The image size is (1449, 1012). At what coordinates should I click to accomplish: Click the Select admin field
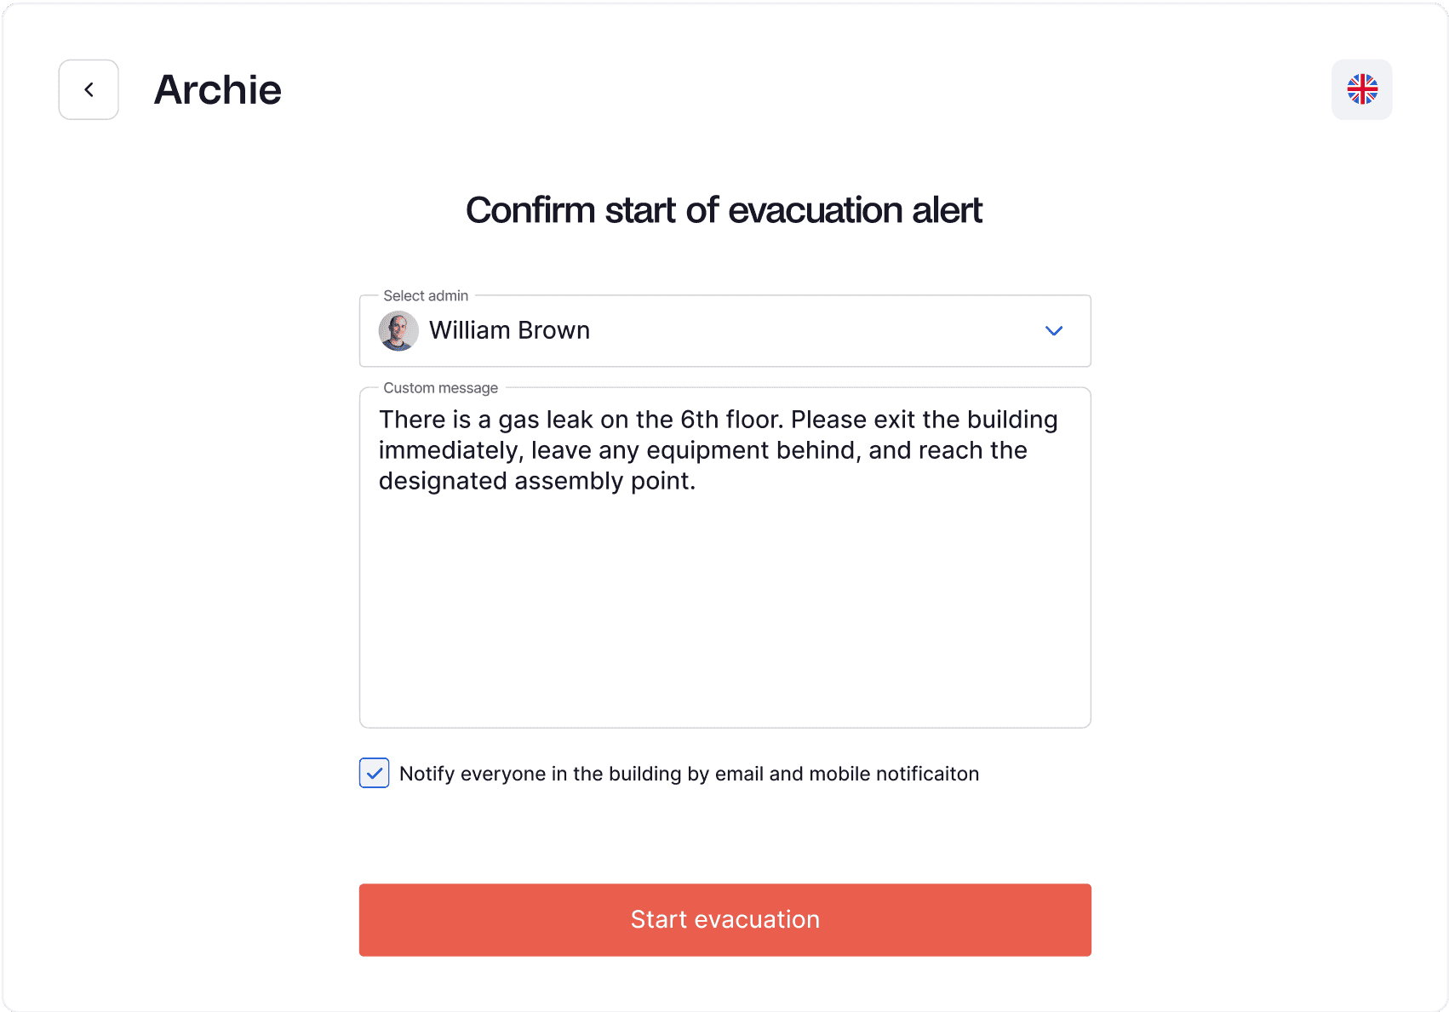pyautogui.click(x=724, y=331)
